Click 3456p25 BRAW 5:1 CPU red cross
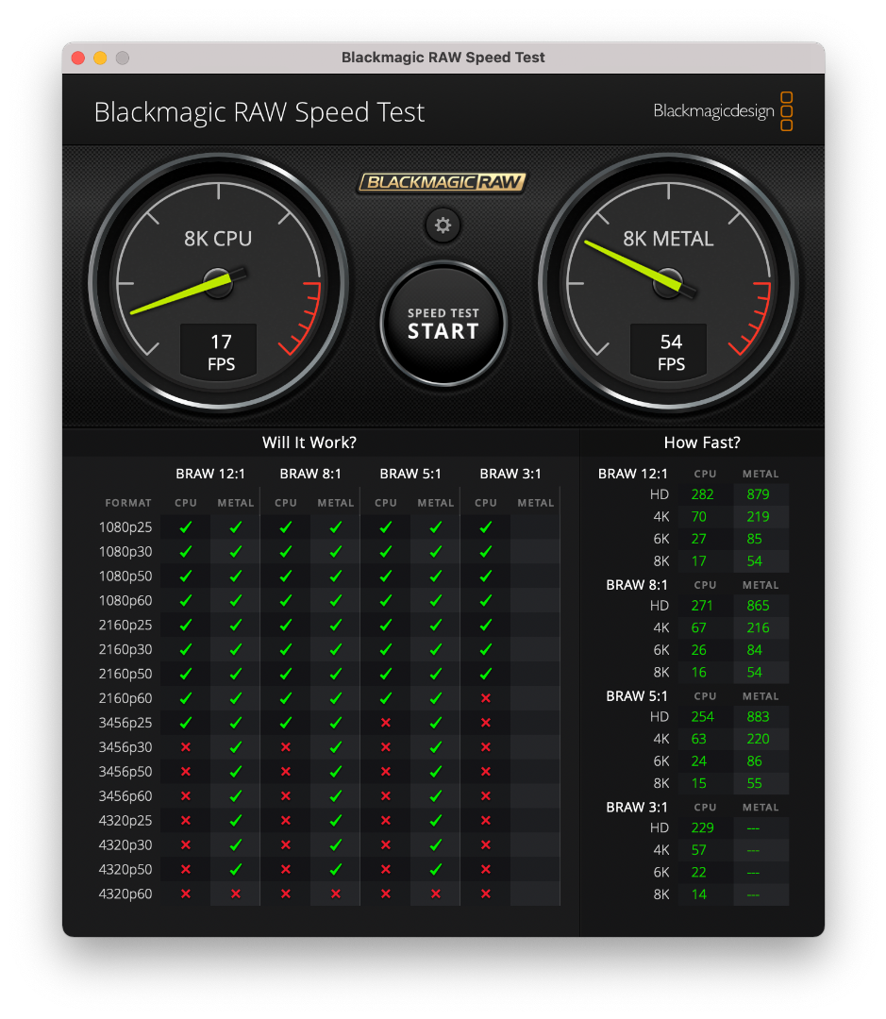Image resolution: width=886 pixels, height=1019 pixels. click(x=386, y=723)
